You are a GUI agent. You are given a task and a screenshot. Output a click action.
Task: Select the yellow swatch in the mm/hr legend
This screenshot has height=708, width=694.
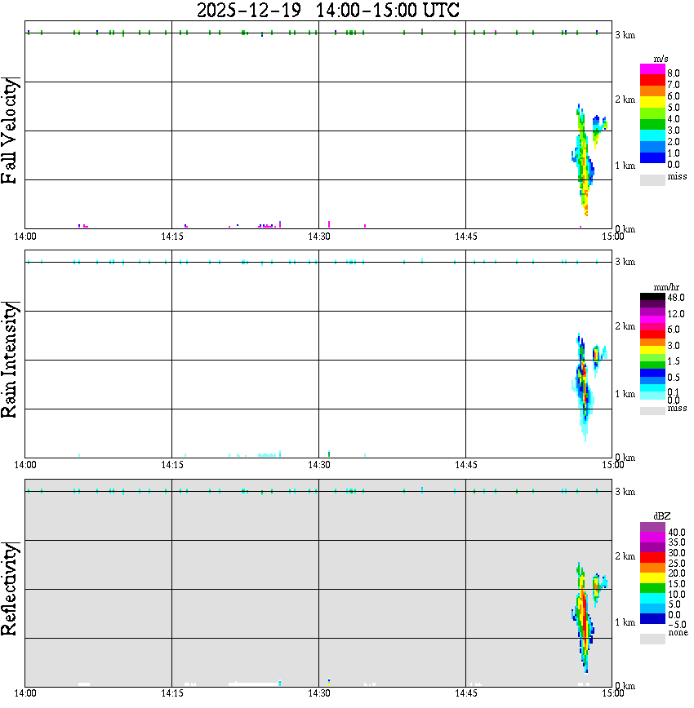click(x=652, y=350)
